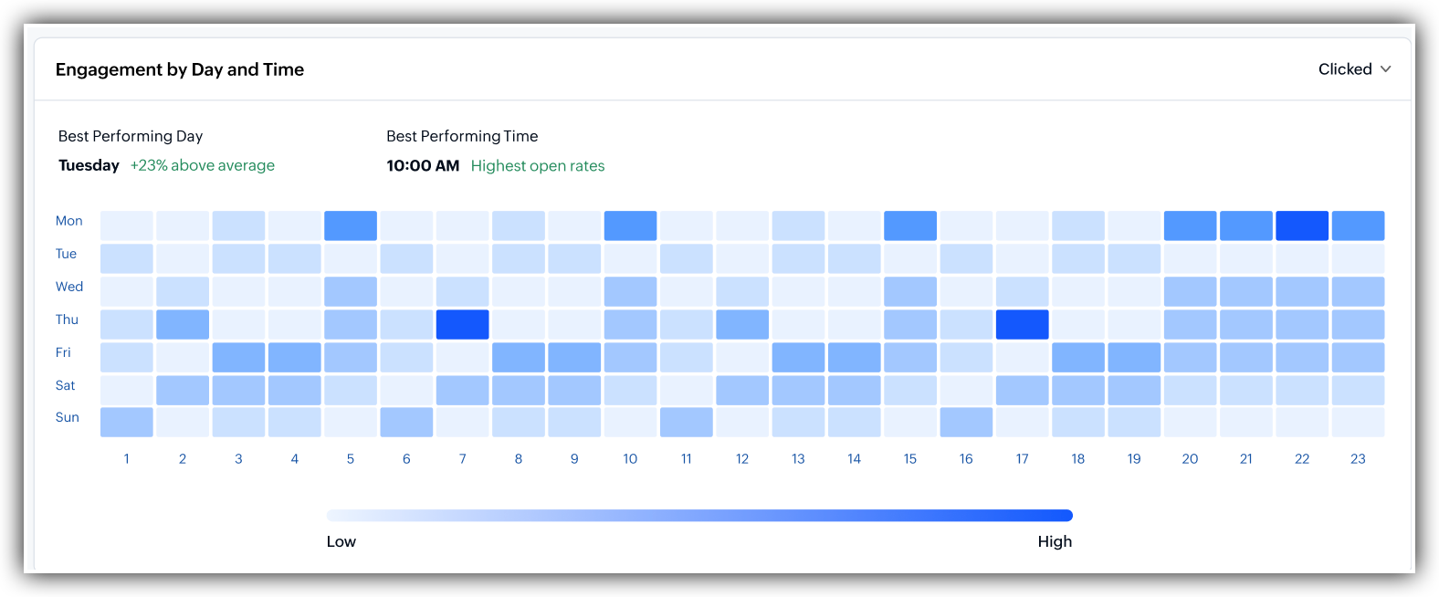Pick the Monday hour 5 heatmap cell
Screen dimensions: 1439x597
pyautogui.click(x=351, y=225)
